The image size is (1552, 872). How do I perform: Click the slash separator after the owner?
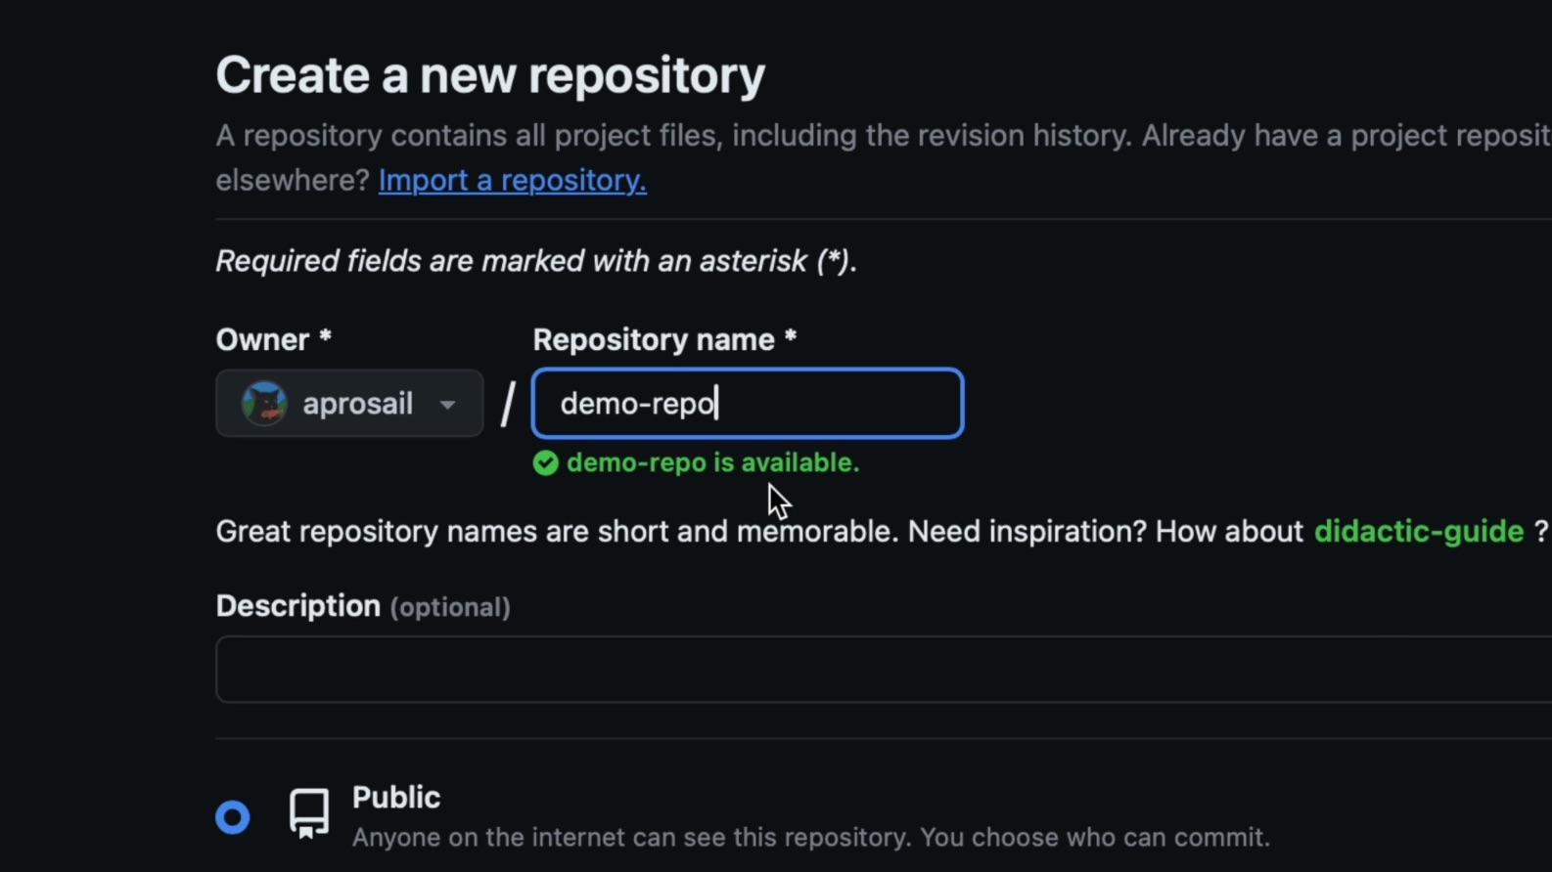pyautogui.click(x=508, y=404)
